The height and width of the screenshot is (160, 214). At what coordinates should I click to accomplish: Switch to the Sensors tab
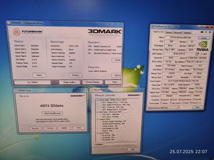[x=169, y=32]
